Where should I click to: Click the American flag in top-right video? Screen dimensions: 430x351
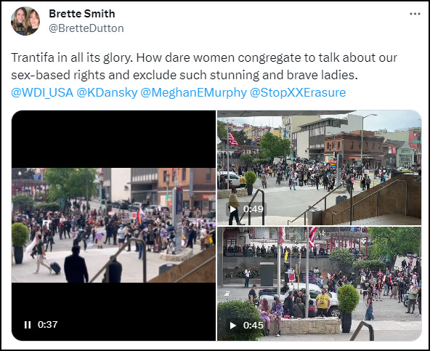point(233,138)
